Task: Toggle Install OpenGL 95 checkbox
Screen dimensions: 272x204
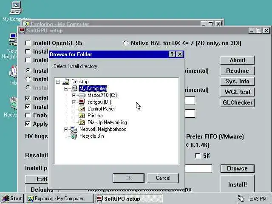Action: (x=28, y=43)
